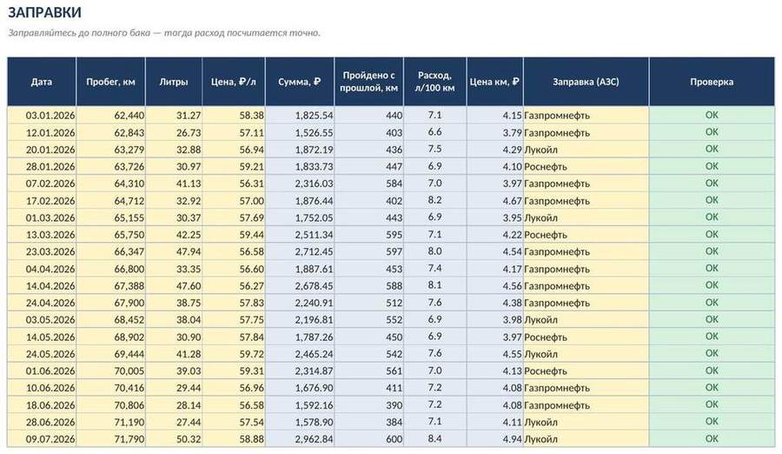782x454 pixels.
Task: Select Роснефть cell in 28.01.2026 row
Action: tap(586, 166)
